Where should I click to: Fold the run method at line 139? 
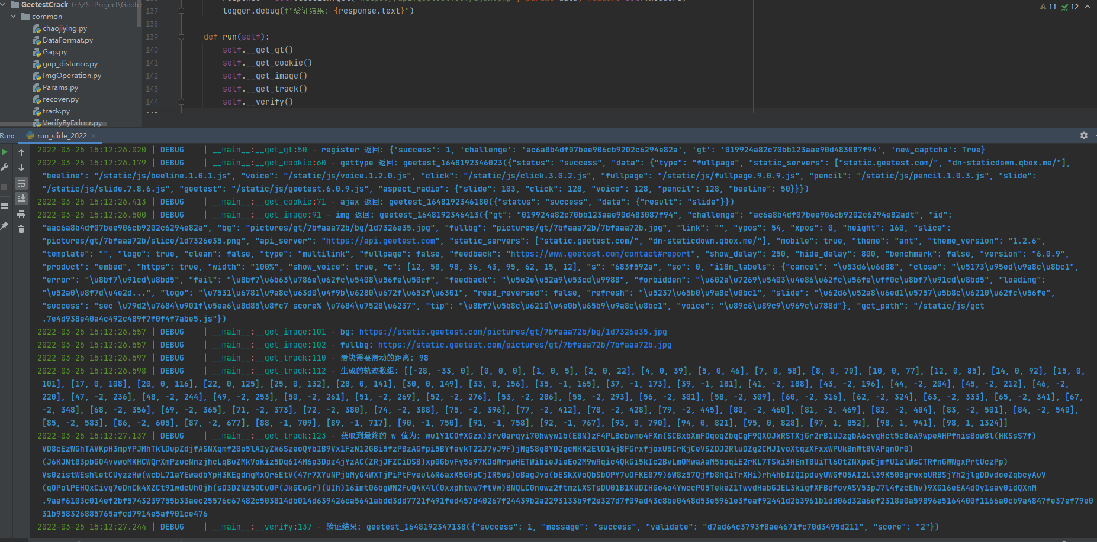coord(181,37)
